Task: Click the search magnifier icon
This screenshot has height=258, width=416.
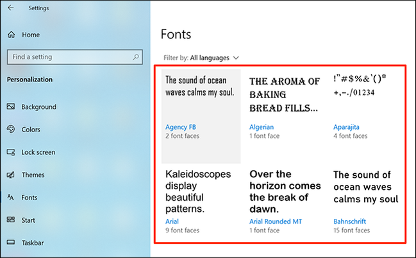Action: pos(136,57)
